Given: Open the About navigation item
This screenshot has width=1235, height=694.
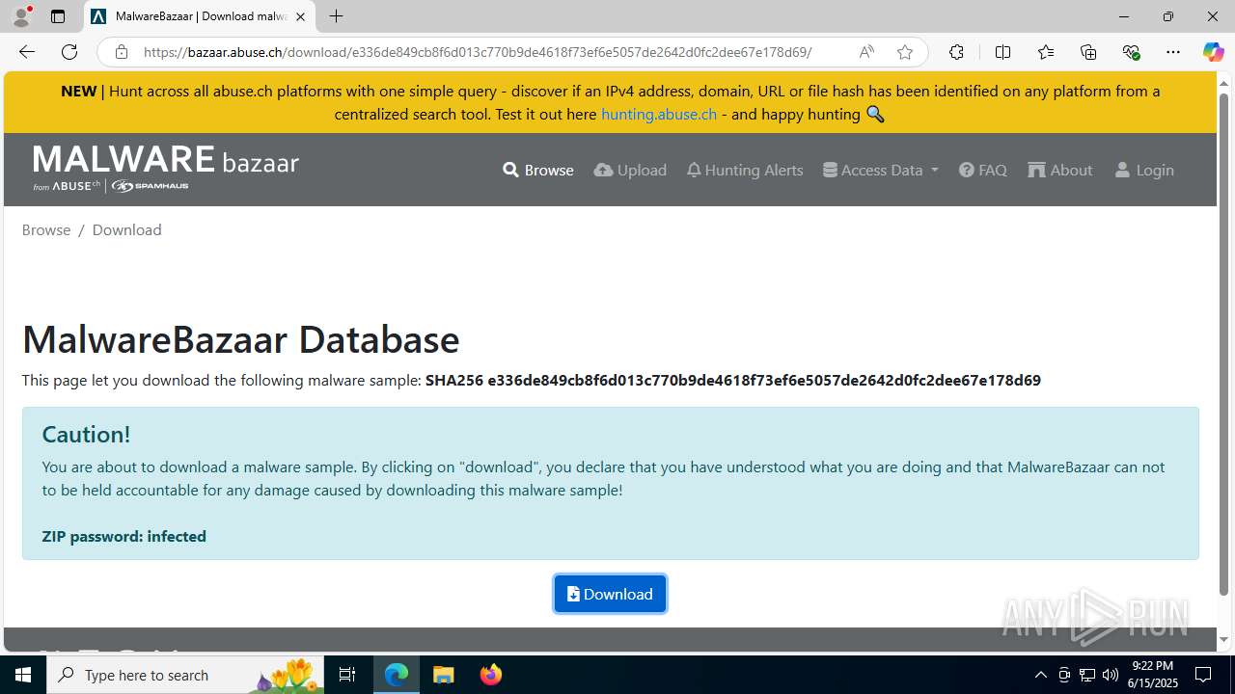Looking at the screenshot, I should point(1060,170).
